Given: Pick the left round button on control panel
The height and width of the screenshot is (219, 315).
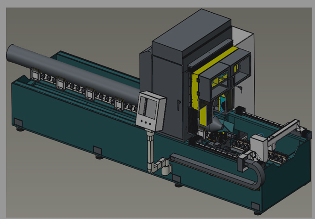Looking at the screenshot, I should 141,121.
